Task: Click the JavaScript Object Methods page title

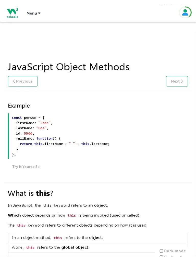Action: point(68,67)
